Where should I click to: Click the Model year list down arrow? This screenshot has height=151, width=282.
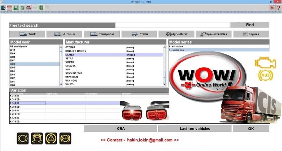pyautogui.click(x=61, y=85)
